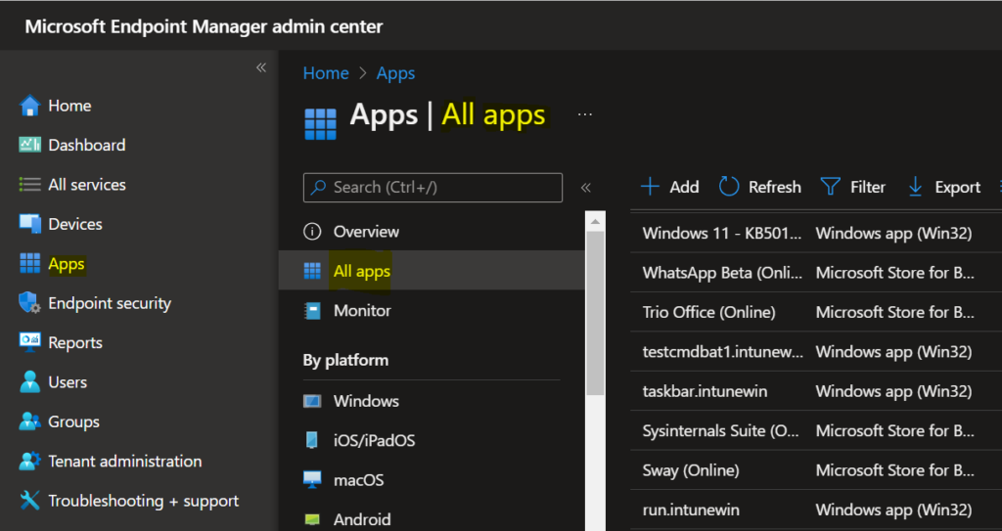1002x531 pixels.
Task: Open the WhatsApp Beta (Onli... app
Action: tap(722, 273)
